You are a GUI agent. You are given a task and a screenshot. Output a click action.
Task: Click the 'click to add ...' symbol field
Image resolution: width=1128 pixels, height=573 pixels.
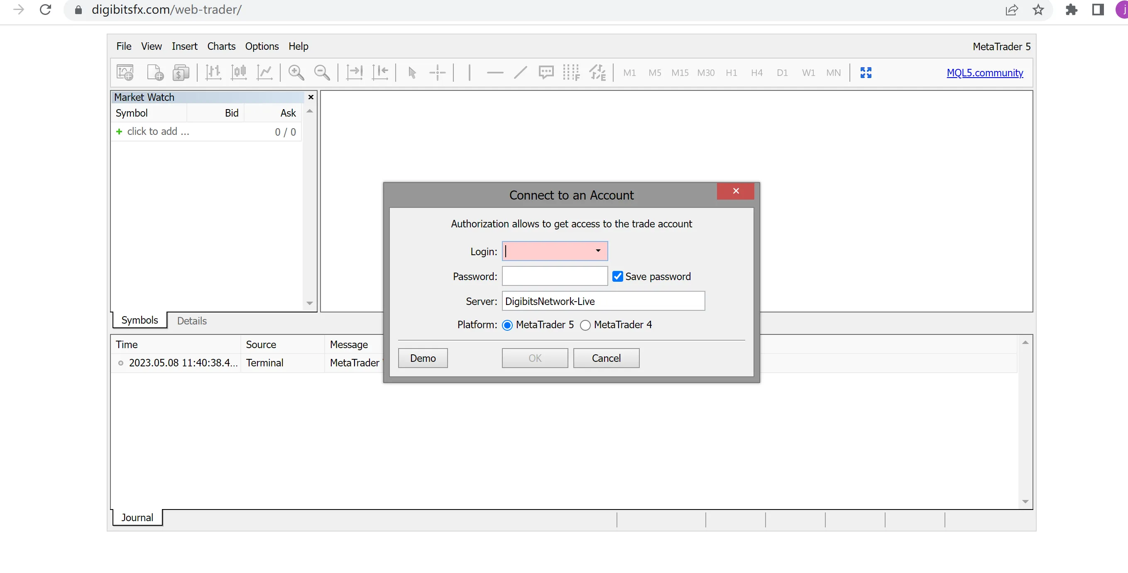(158, 132)
